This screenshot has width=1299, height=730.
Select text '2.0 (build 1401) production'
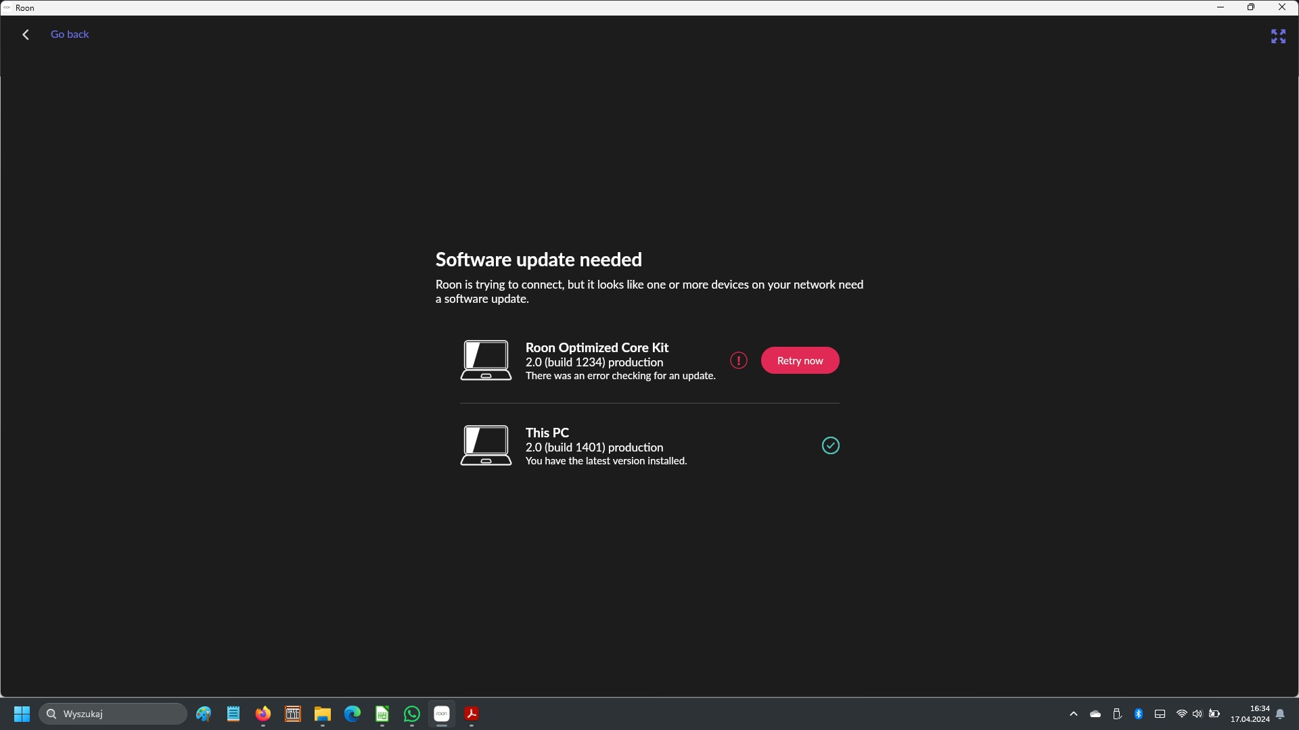pos(594,447)
